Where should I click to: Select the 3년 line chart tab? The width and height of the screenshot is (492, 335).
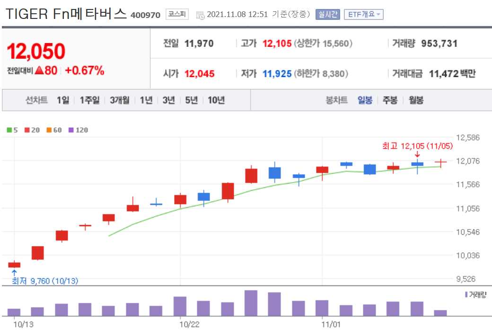169,100
